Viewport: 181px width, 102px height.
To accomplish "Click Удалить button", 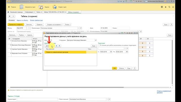I will [x=30, y=35].
